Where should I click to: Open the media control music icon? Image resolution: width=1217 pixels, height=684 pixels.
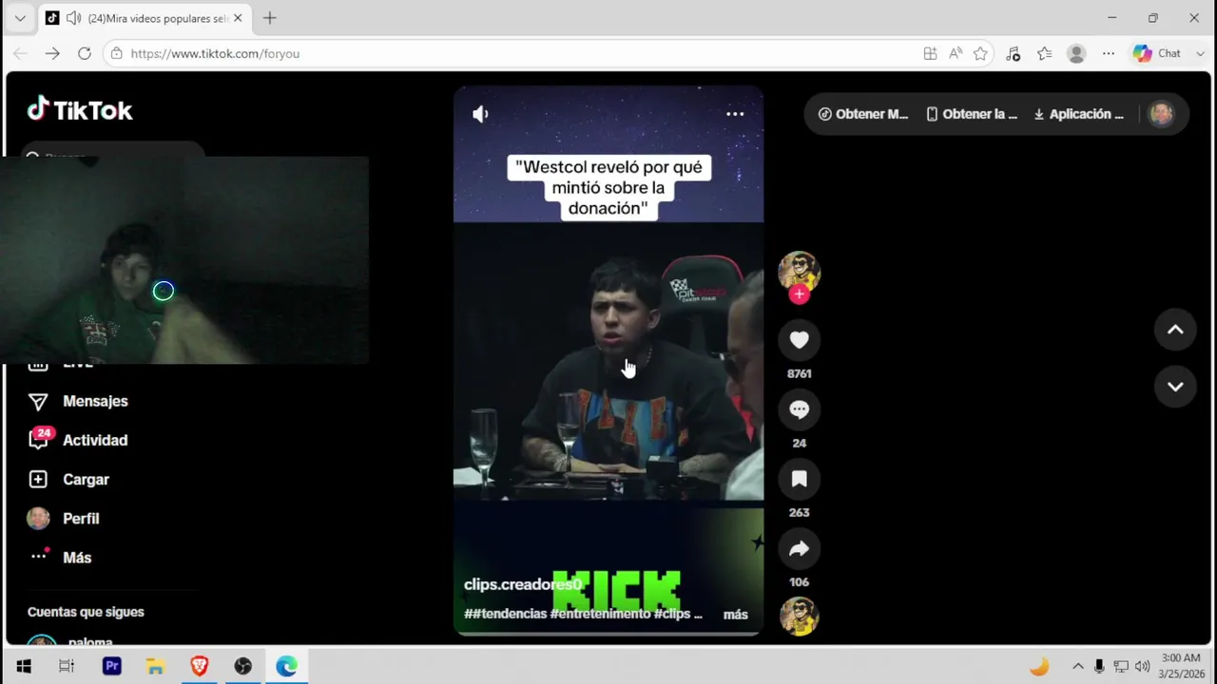(x=1013, y=53)
